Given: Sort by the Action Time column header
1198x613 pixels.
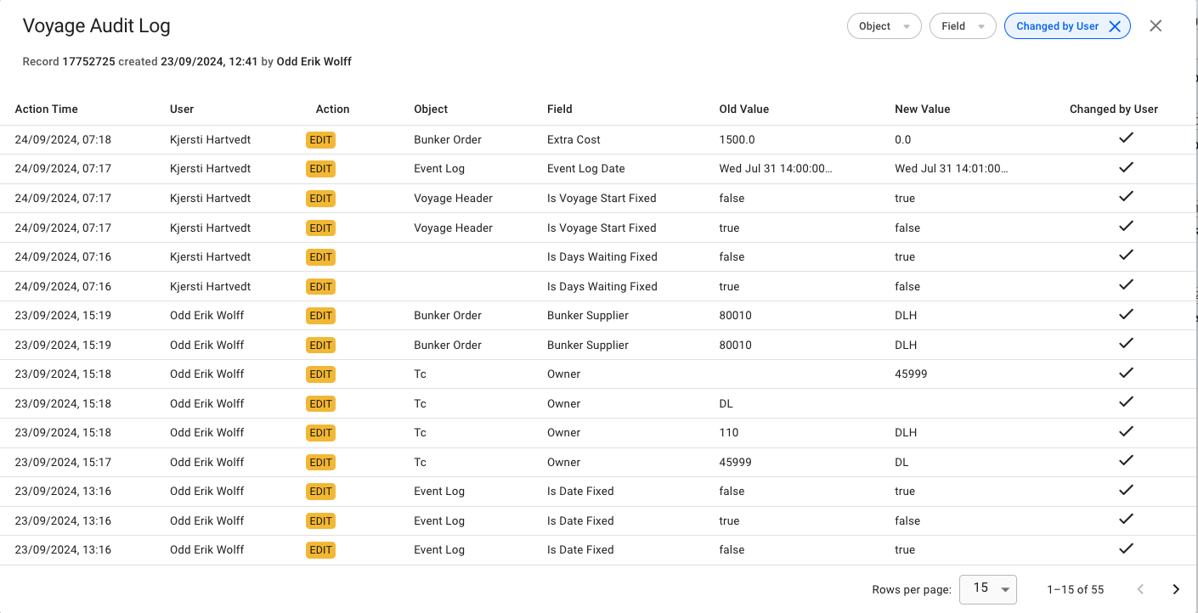Looking at the screenshot, I should click(x=46, y=110).
